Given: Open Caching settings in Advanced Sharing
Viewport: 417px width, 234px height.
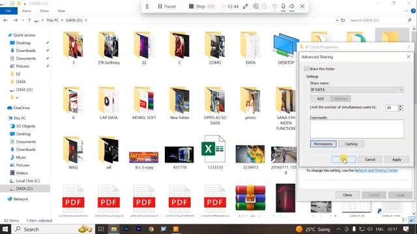Looking at the screenshot, I should (x=351, y=144).
